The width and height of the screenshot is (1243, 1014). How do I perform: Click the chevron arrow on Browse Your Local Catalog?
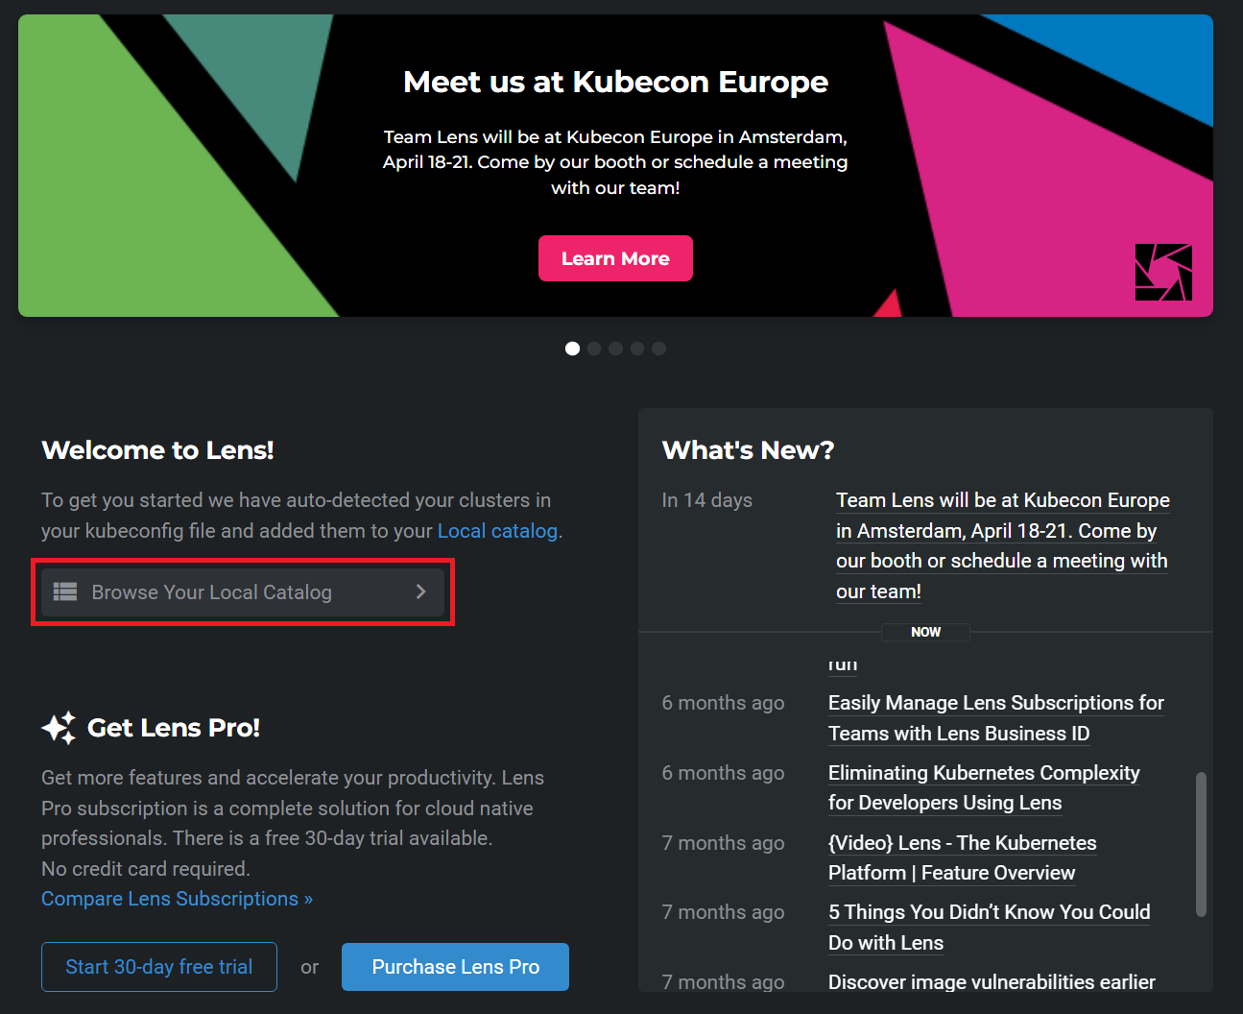click(420, 591)
